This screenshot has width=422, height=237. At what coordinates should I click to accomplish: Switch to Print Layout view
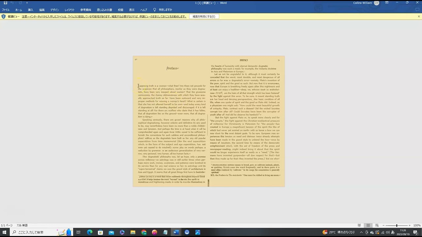point(368,225)
